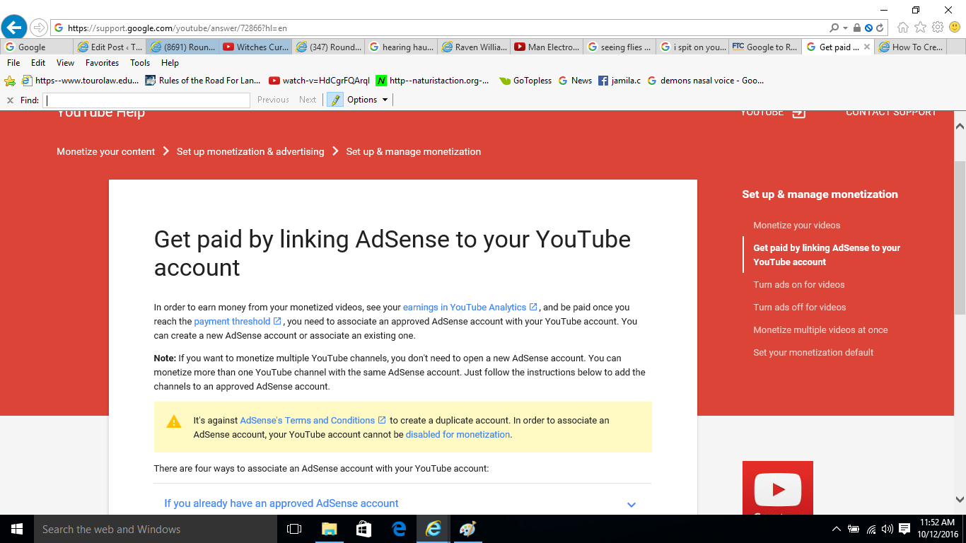Open the Favorites menu
This screenshot has height=543, width=966.
click(102, 63)
